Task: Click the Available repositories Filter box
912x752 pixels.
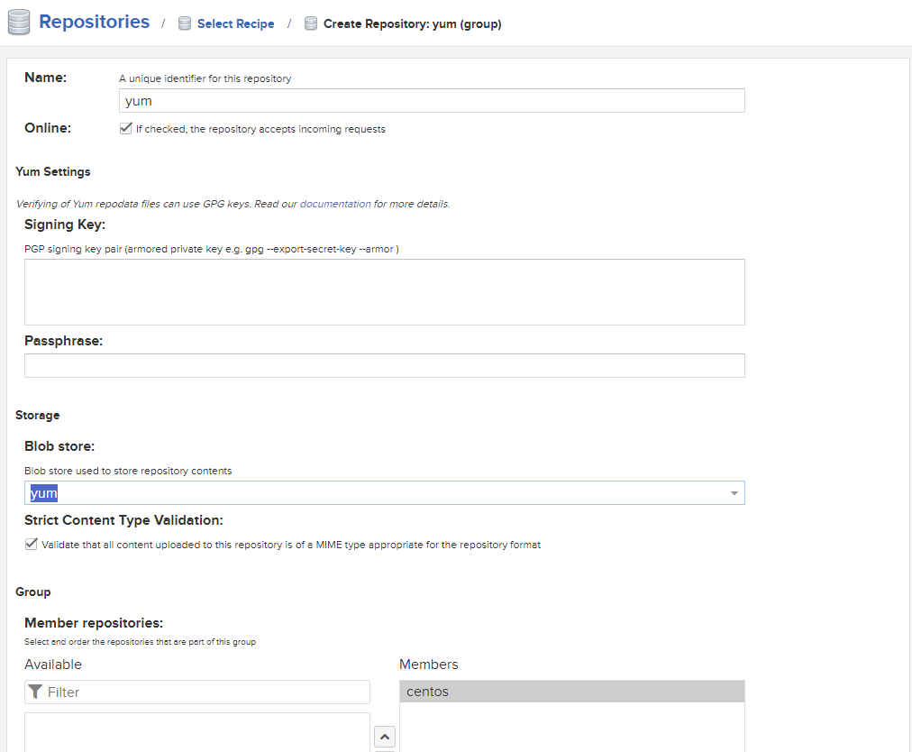Action: pos(205,692)
